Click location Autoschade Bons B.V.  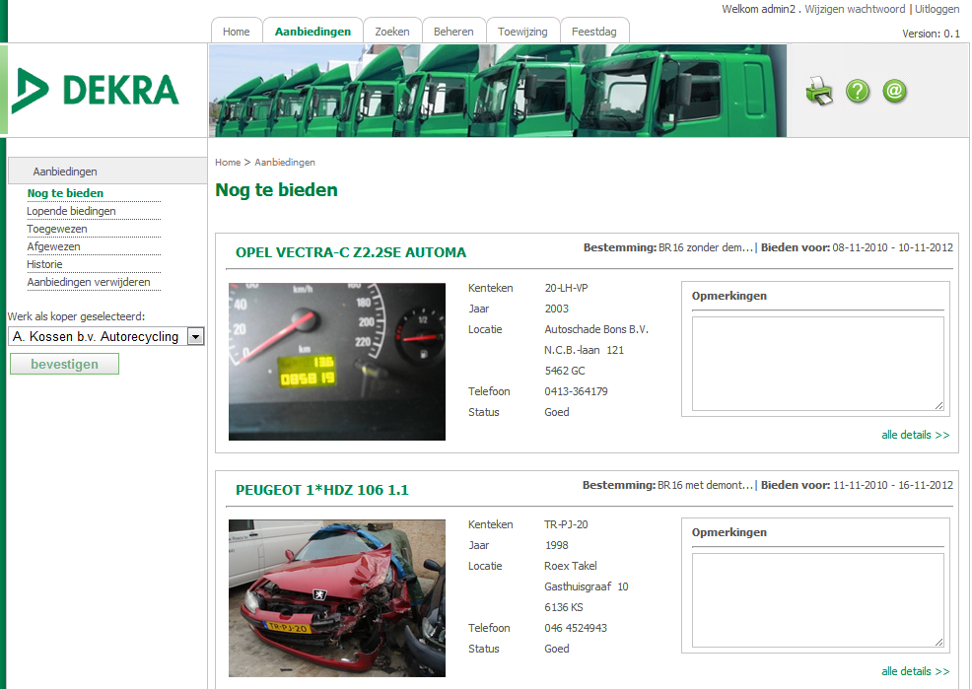pyautogui.click(x=596, y=329)
